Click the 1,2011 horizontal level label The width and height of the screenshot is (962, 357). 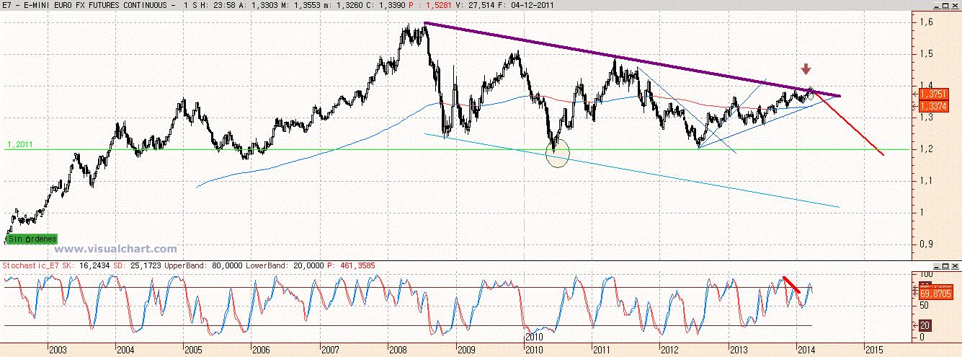coord(19,145)
